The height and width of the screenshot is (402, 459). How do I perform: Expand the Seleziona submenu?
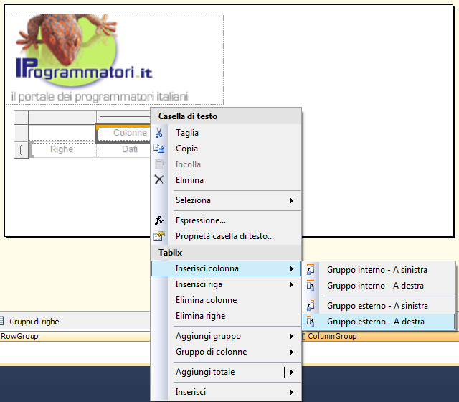click(226, 200)
